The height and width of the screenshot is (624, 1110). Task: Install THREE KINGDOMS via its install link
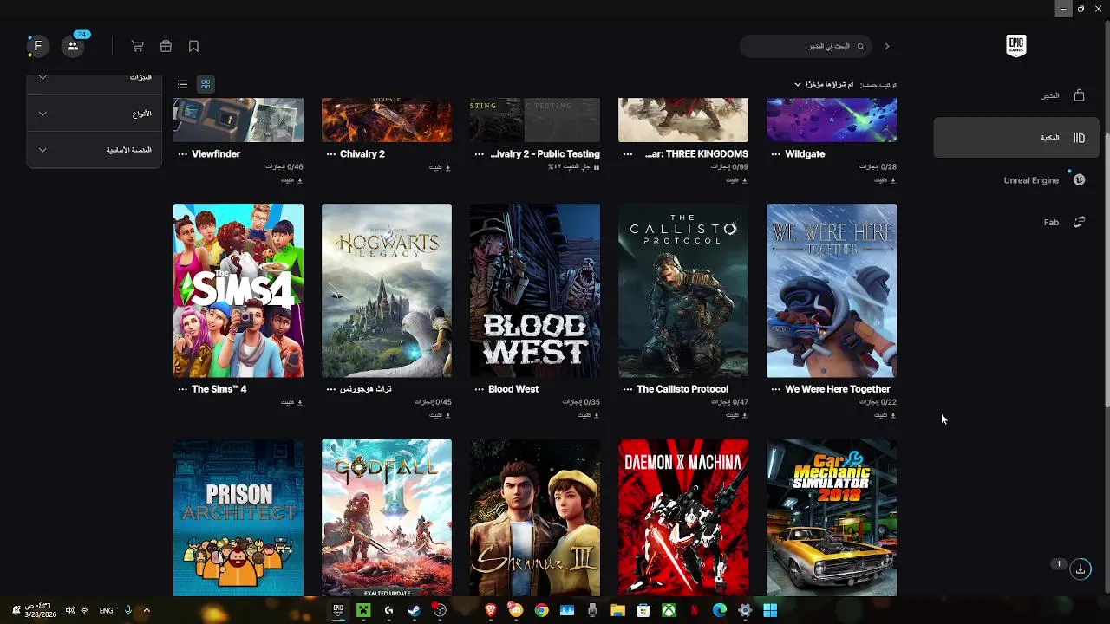[736, 180]
